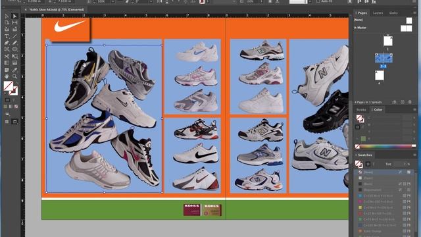Screen dimensions: 421x237
Task: Select the [None] master in Pages panel
Action: 384,20
